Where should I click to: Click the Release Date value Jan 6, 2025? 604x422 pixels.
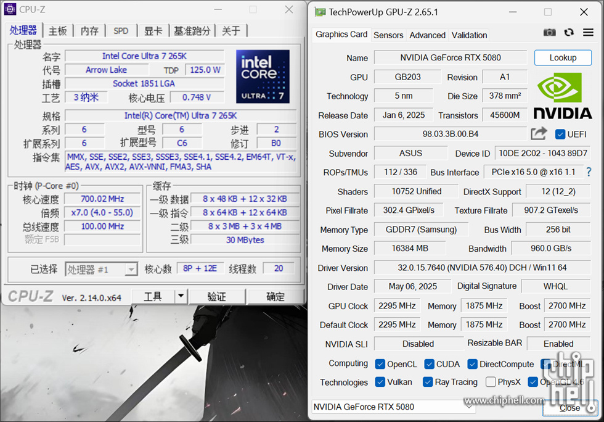point(403,115)
